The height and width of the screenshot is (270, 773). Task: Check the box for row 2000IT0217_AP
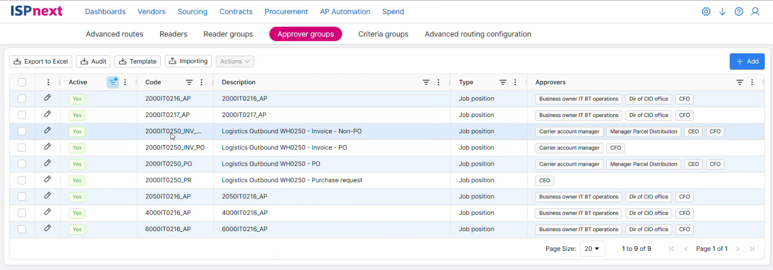(22, 115)
